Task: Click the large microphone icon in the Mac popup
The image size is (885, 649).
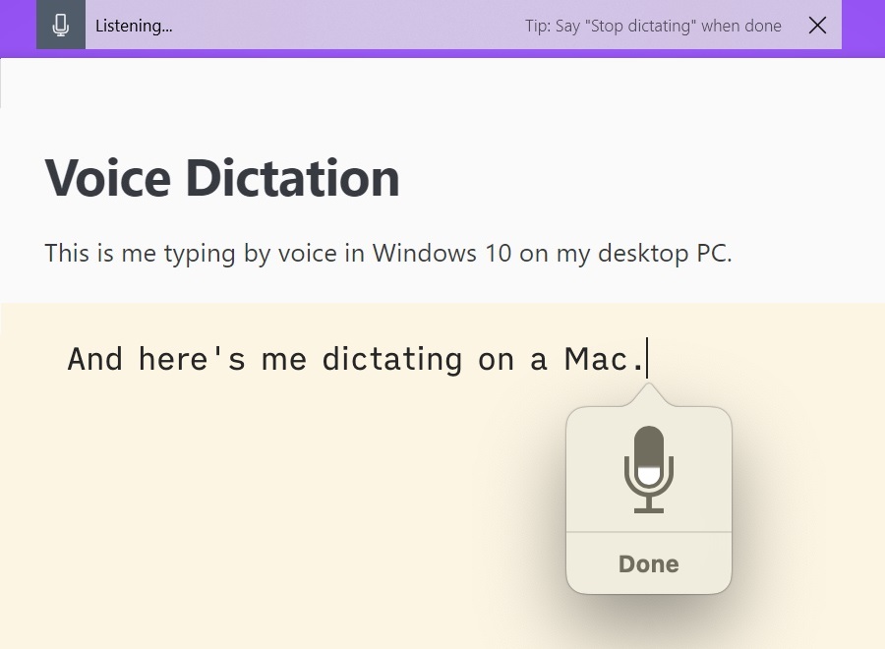Action: [649, 469]
